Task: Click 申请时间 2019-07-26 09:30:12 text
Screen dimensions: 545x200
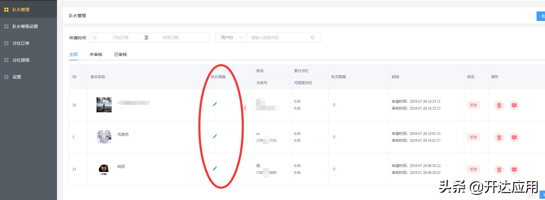Action: pos(416,165)
